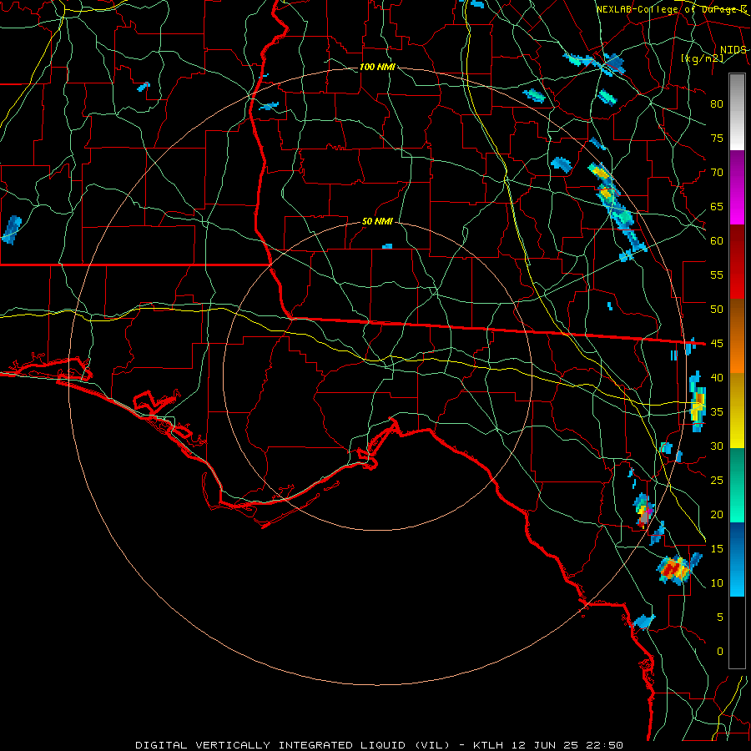Screen dimensions: 751x751
Task: Select scale value 40 on the legend
Action: (x=717, y=377)
